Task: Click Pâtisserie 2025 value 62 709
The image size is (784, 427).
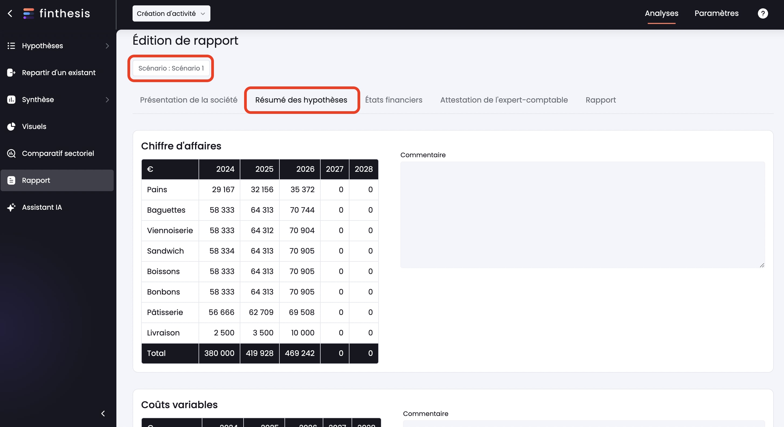Action: pos(261,312)
